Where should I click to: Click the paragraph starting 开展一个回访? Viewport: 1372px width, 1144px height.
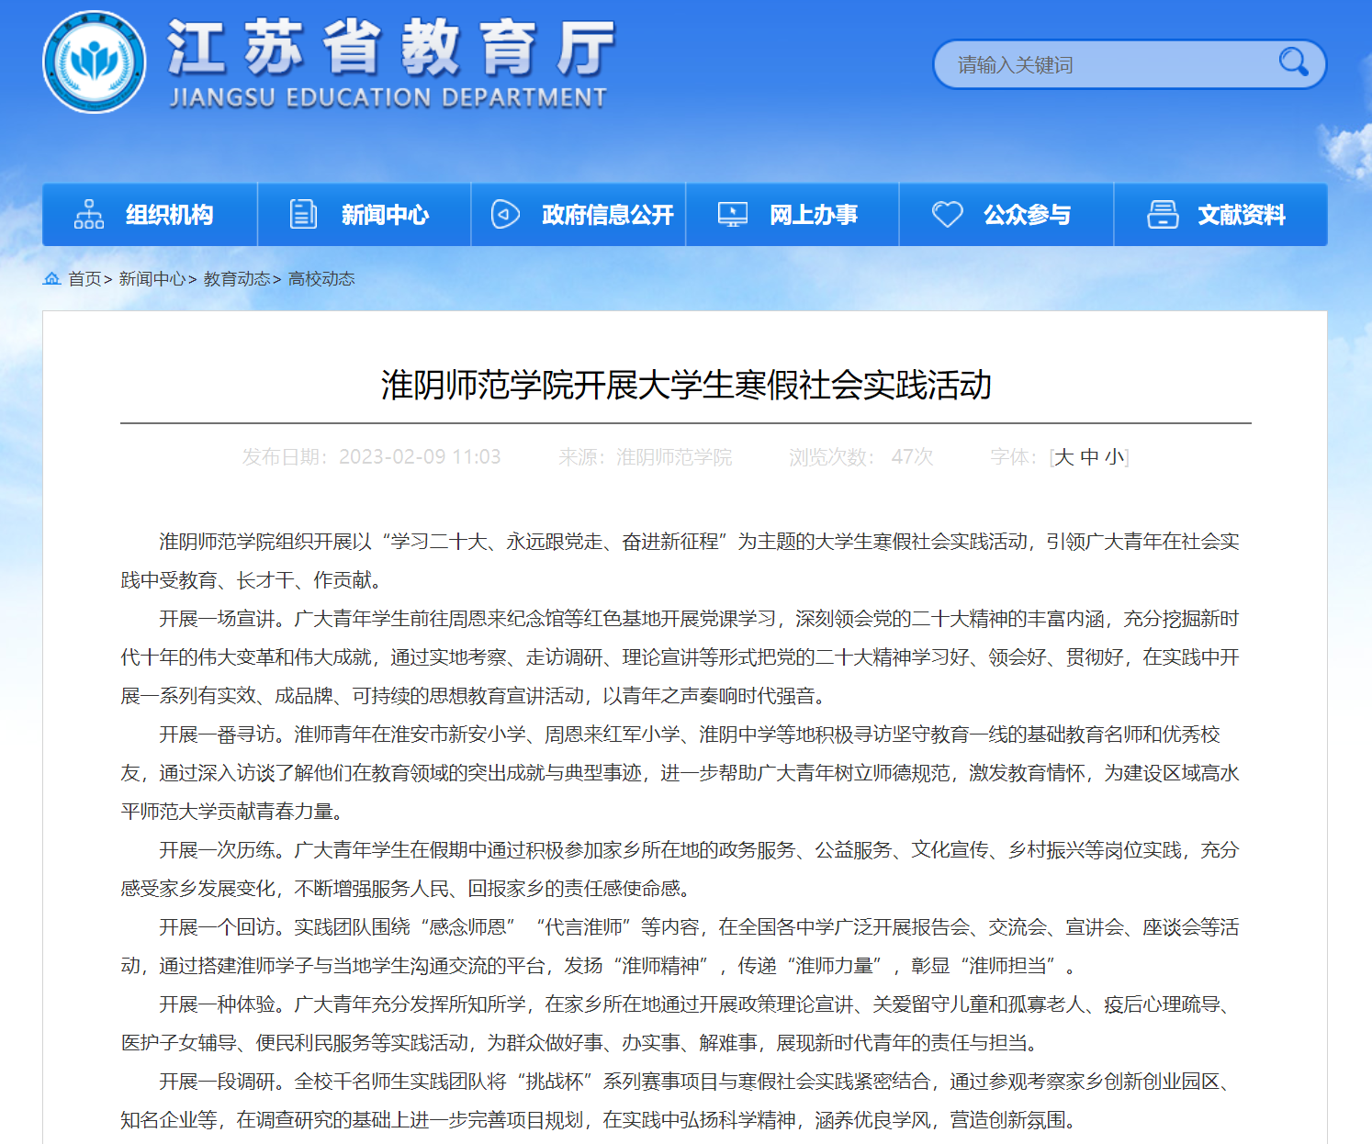[x=680, y=947]
